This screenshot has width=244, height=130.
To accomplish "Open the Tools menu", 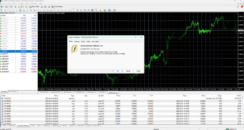I will point(27,3).
